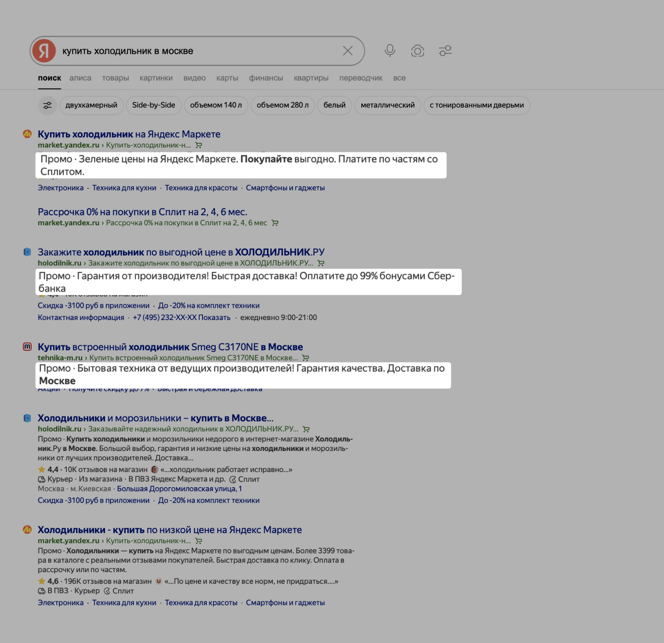Click delivery icon before В ПВЗ · Курьер
This screenshot has height=643, width=664.
click(x=41, y=591)
